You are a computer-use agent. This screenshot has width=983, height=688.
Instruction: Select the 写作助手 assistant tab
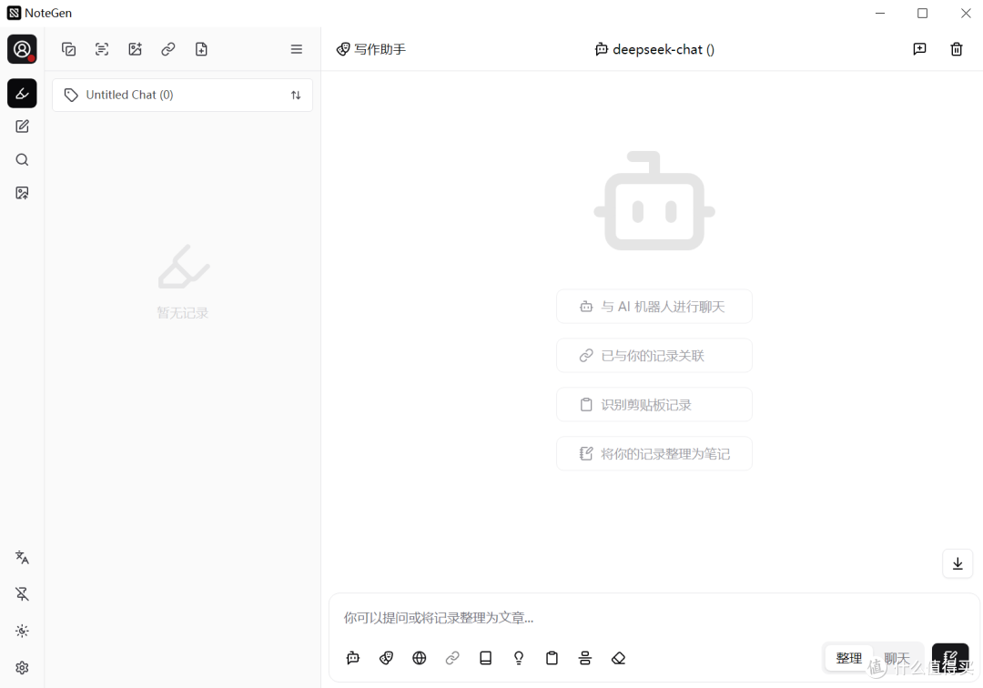pos(370,49)
